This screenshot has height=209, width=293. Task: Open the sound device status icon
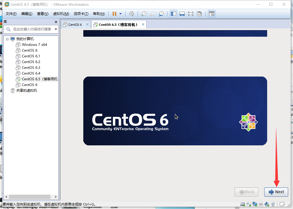pyautogui.click(x=266, y=204)
